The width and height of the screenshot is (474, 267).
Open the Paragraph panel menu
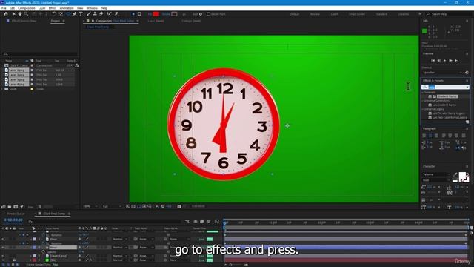467,128
